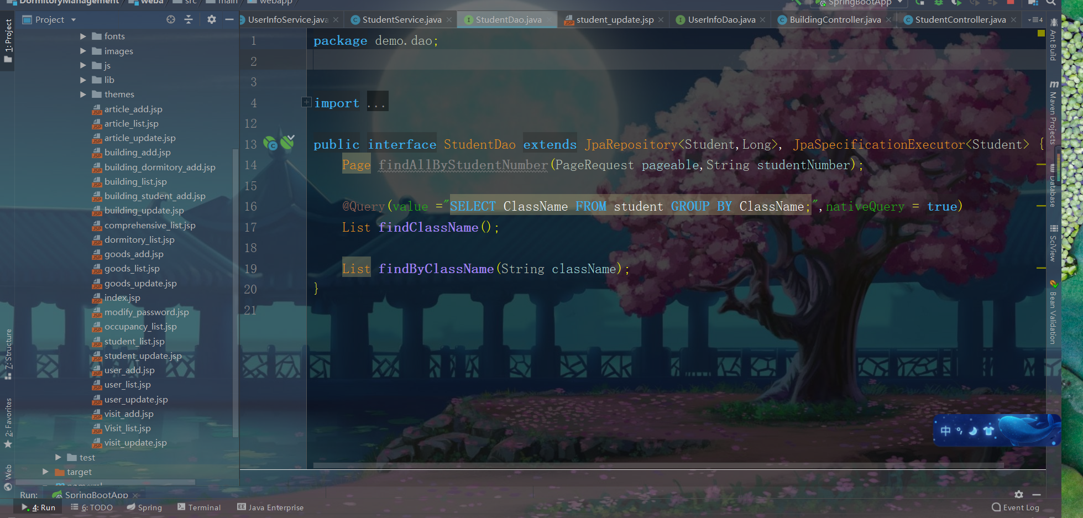Open building_dormitory_add.jsp file
The image size is (1083, 518).
pyautogui.click(x=154, y=167)
